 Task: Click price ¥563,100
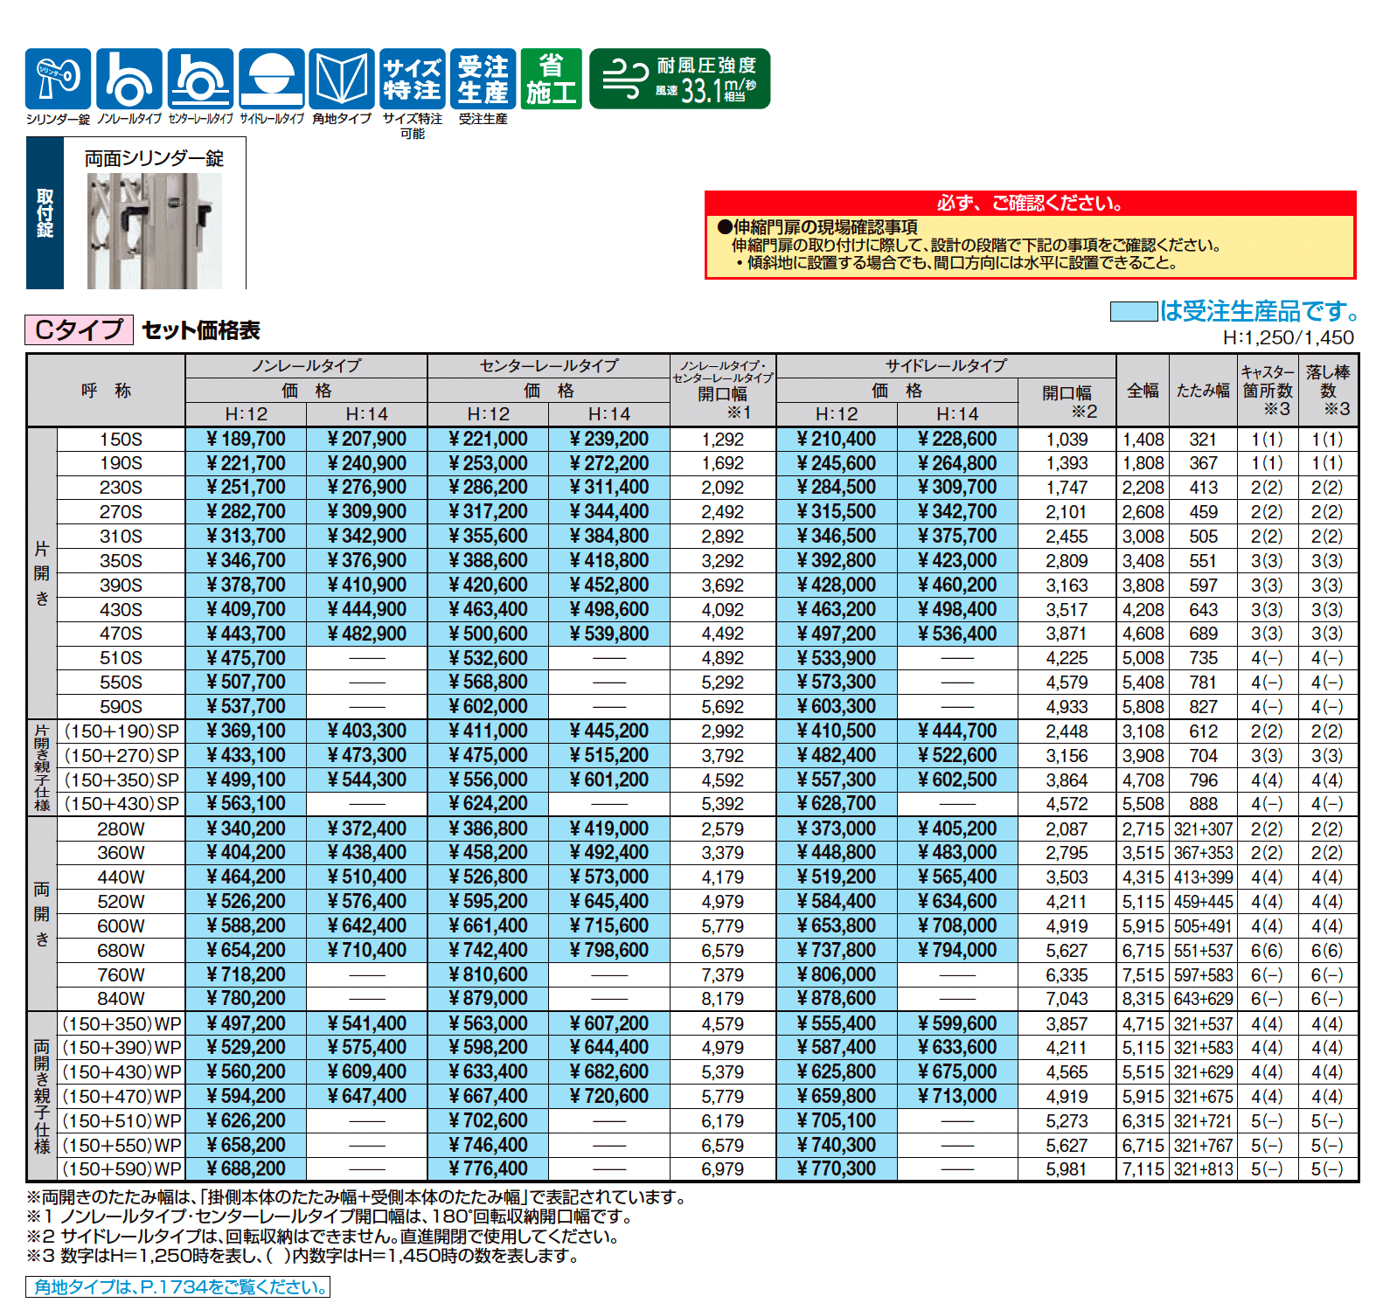click(246, 804)
